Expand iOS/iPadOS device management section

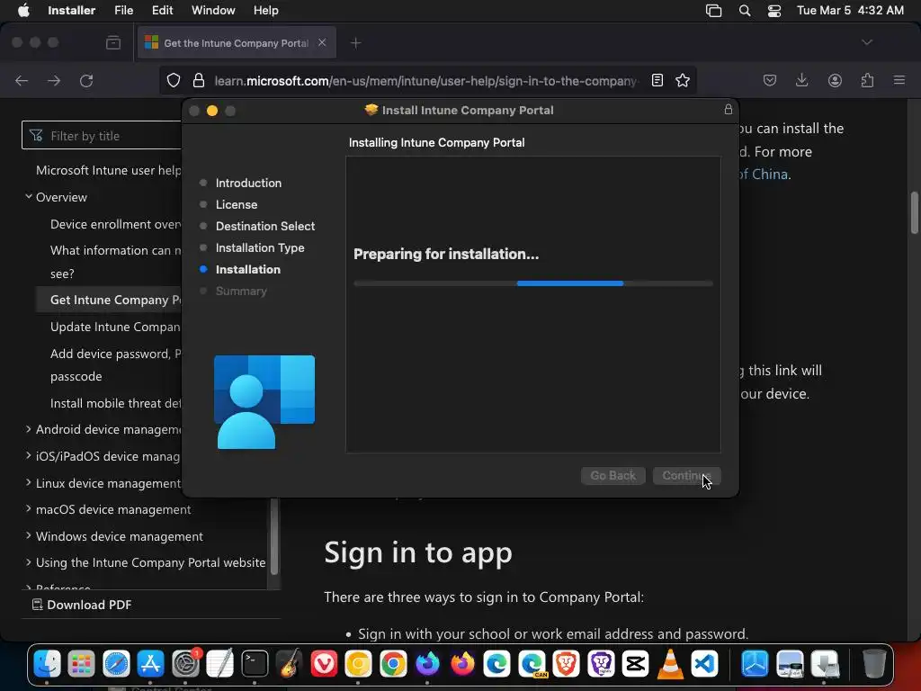click(28, 455)
